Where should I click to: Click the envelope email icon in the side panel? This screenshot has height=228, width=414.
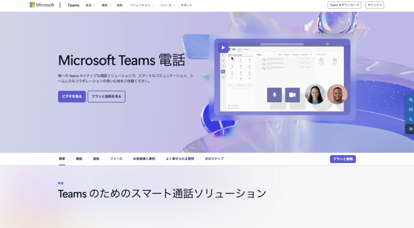411,109
